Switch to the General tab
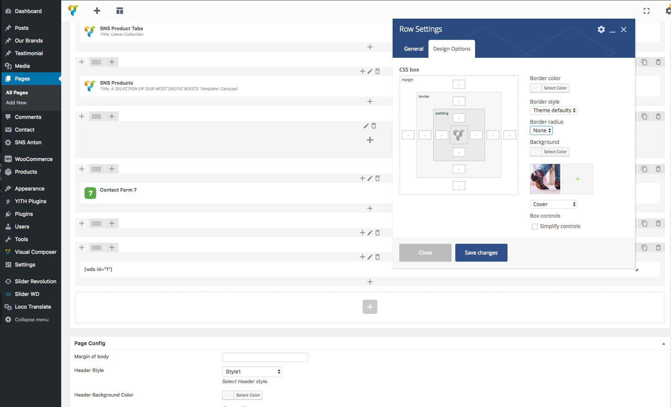This screenshot has height=407, width=671. click(413, 49)
